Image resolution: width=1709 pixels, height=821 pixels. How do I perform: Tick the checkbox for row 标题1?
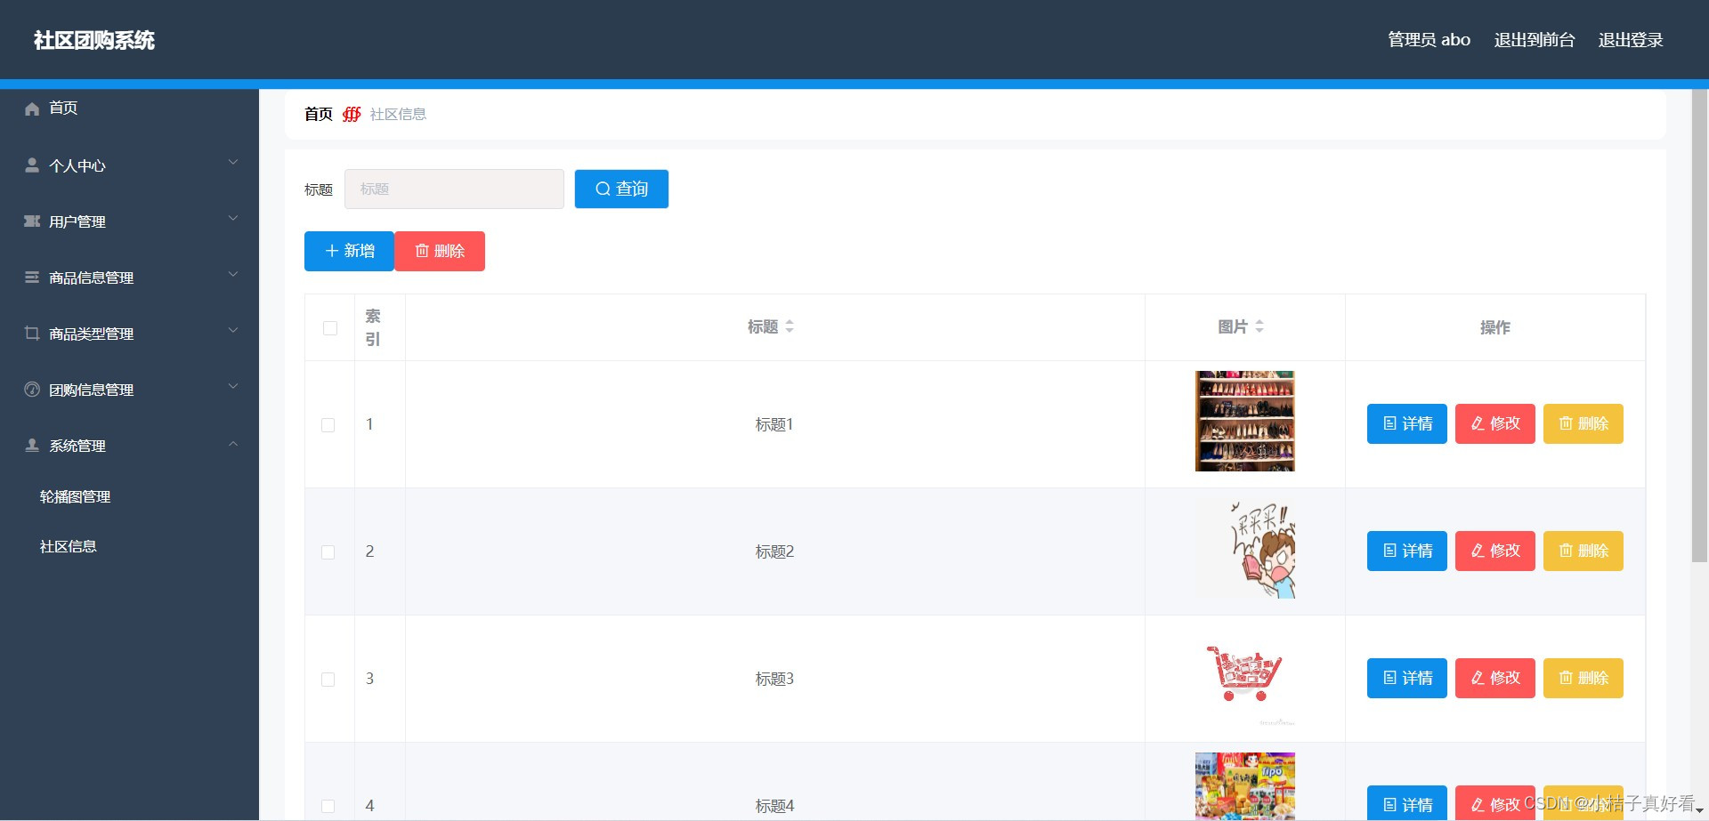(328, 425)
